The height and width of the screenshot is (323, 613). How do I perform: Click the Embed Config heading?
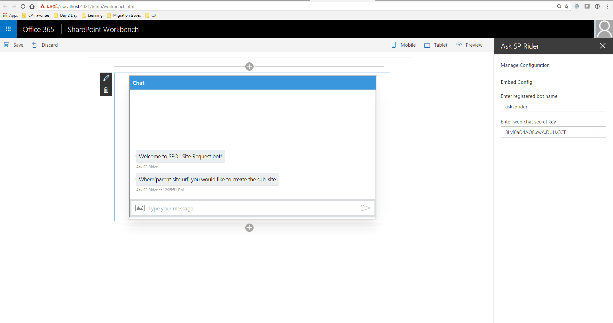(x=516, y=82)
